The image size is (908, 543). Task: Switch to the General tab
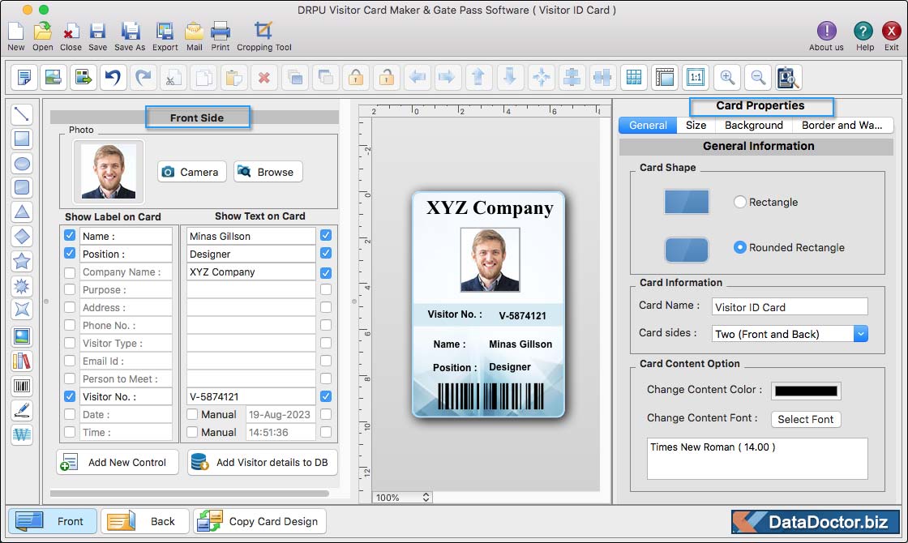(x=648, y=125)
